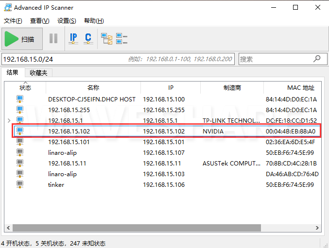Switch to the 结果 tab

click(x=13, y=72)
